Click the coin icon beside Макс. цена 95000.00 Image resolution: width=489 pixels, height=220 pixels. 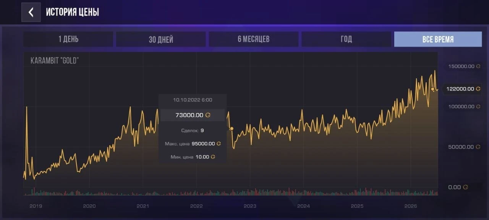[x=219, y=144]
